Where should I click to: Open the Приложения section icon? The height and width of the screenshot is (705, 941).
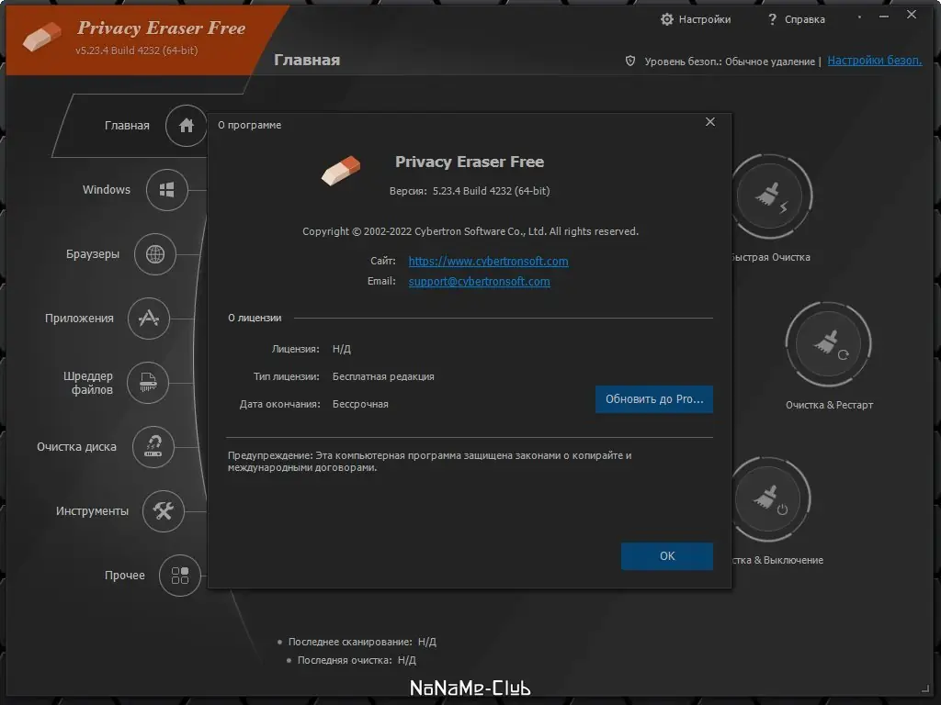click(149, 319)
